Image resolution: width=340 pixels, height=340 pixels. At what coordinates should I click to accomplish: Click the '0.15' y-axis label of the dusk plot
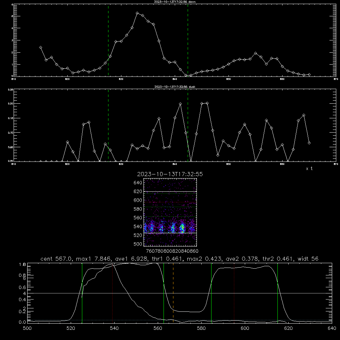pos(11,118)
